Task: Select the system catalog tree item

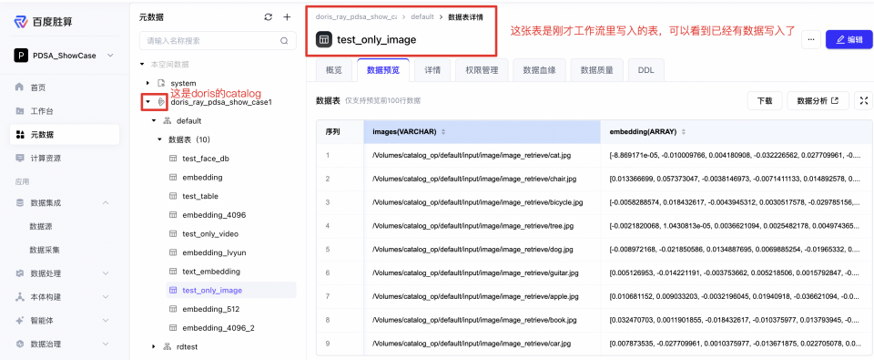Action: [183, 83]
